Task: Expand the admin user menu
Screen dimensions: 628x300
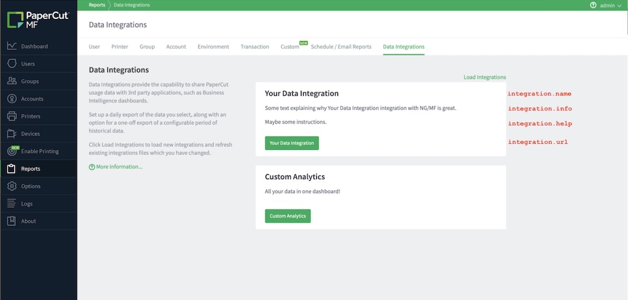Action: click(611, 5)
